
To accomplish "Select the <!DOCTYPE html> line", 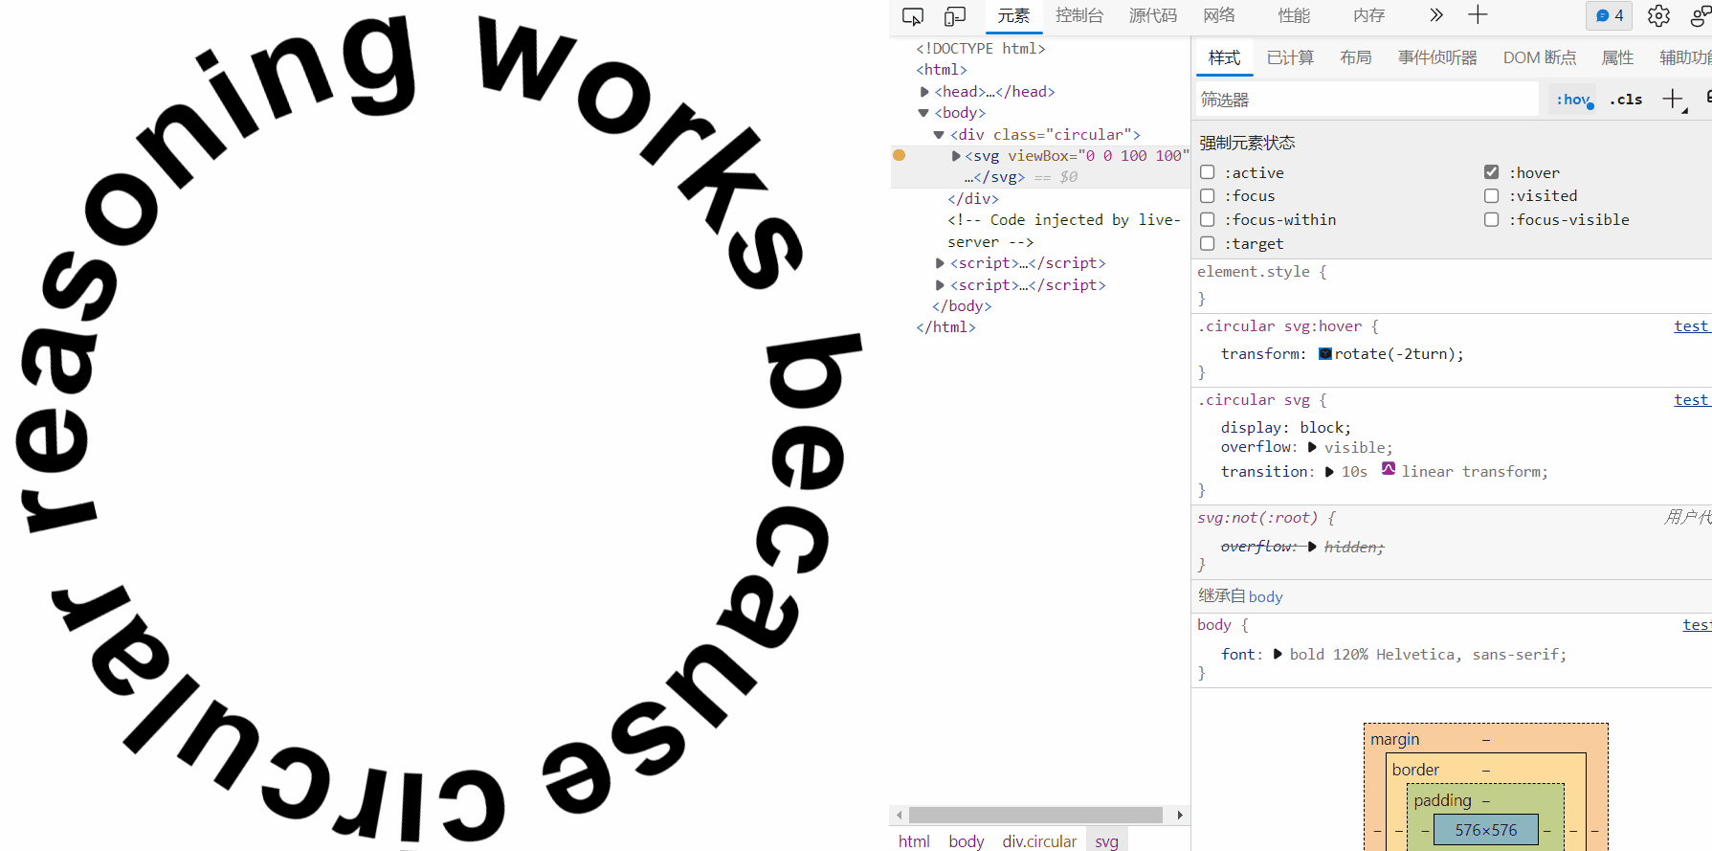I will pyautogui.click(x=981, y=49).
